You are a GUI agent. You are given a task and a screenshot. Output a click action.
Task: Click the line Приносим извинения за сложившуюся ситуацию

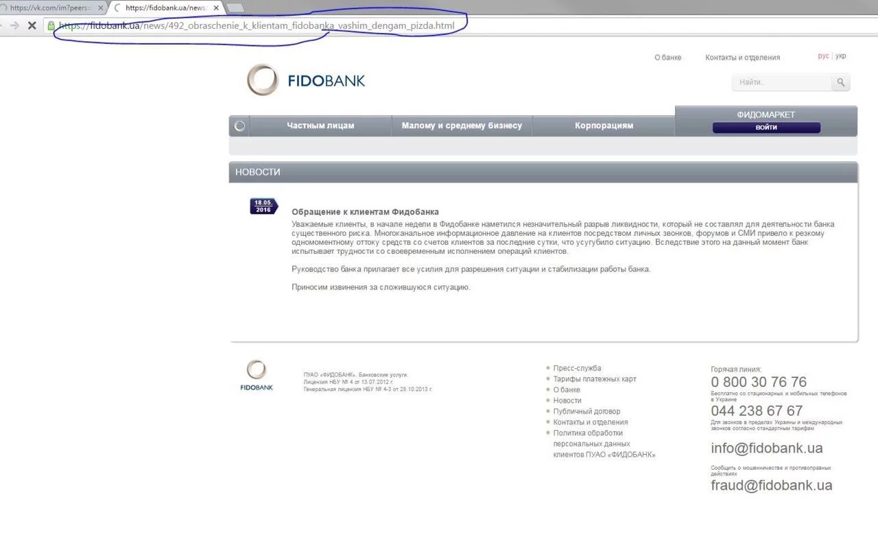pos(381,287)
